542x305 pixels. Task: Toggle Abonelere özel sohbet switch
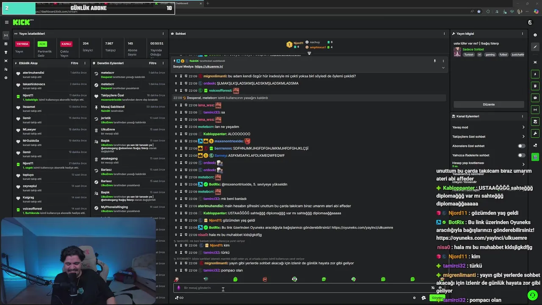(x=522, y=146)
